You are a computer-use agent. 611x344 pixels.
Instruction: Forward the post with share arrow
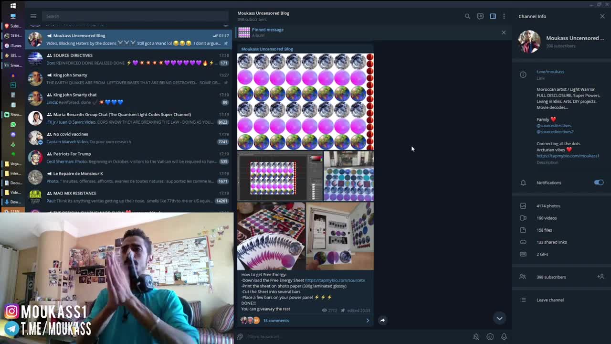pyautogui.click(x=382, y=320)
